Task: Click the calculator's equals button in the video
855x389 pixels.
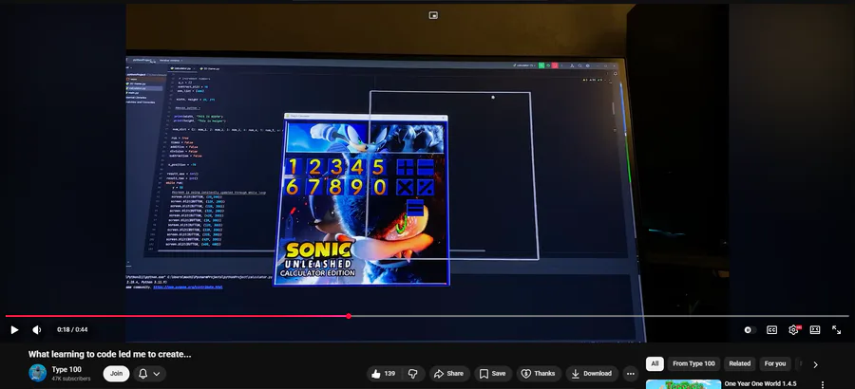Action: click(x=415, y=208)
